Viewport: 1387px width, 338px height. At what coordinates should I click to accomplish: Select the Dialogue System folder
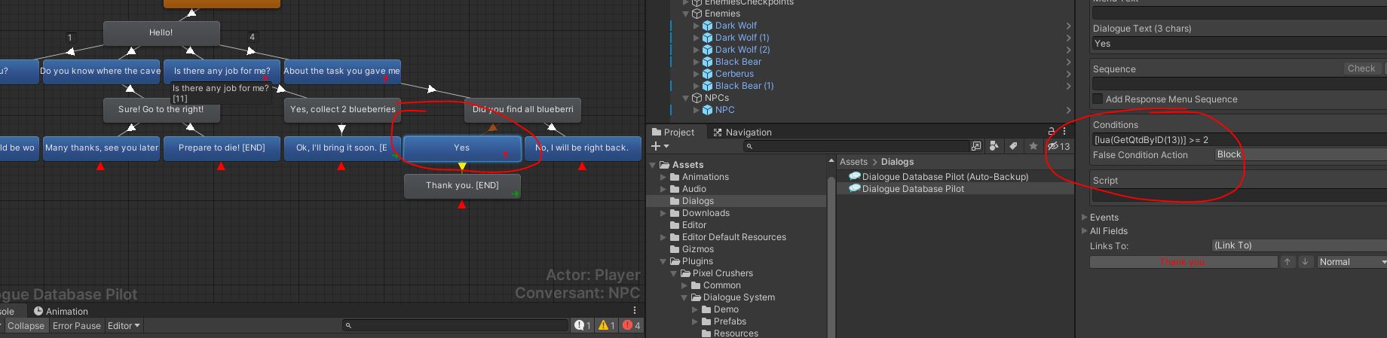pos(738,297)
